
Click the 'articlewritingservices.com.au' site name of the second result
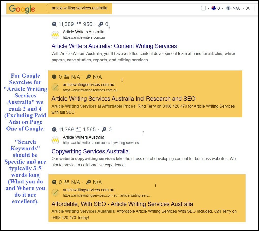89,85
